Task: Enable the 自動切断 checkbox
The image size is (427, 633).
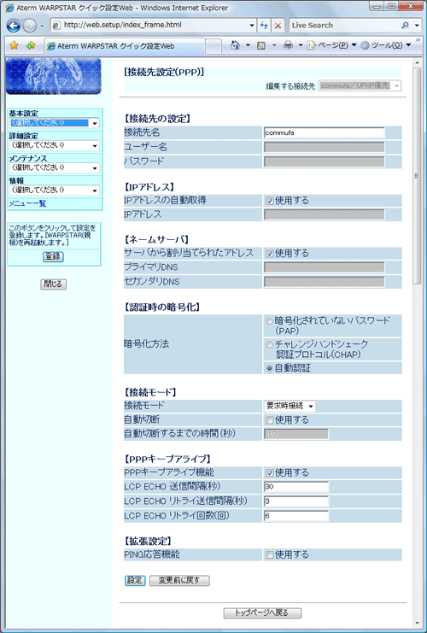Action: [270, 420]
